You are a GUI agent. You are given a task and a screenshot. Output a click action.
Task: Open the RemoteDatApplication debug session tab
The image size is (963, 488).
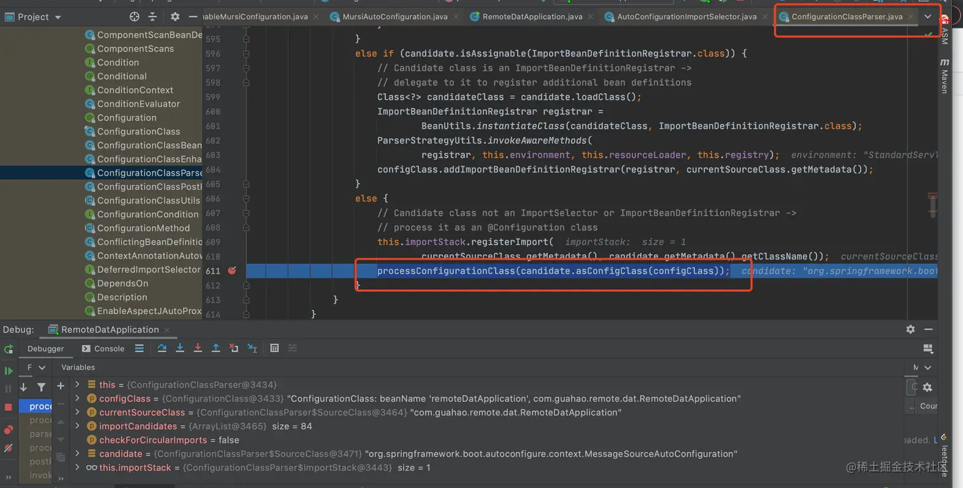click(x=110, y=329)
